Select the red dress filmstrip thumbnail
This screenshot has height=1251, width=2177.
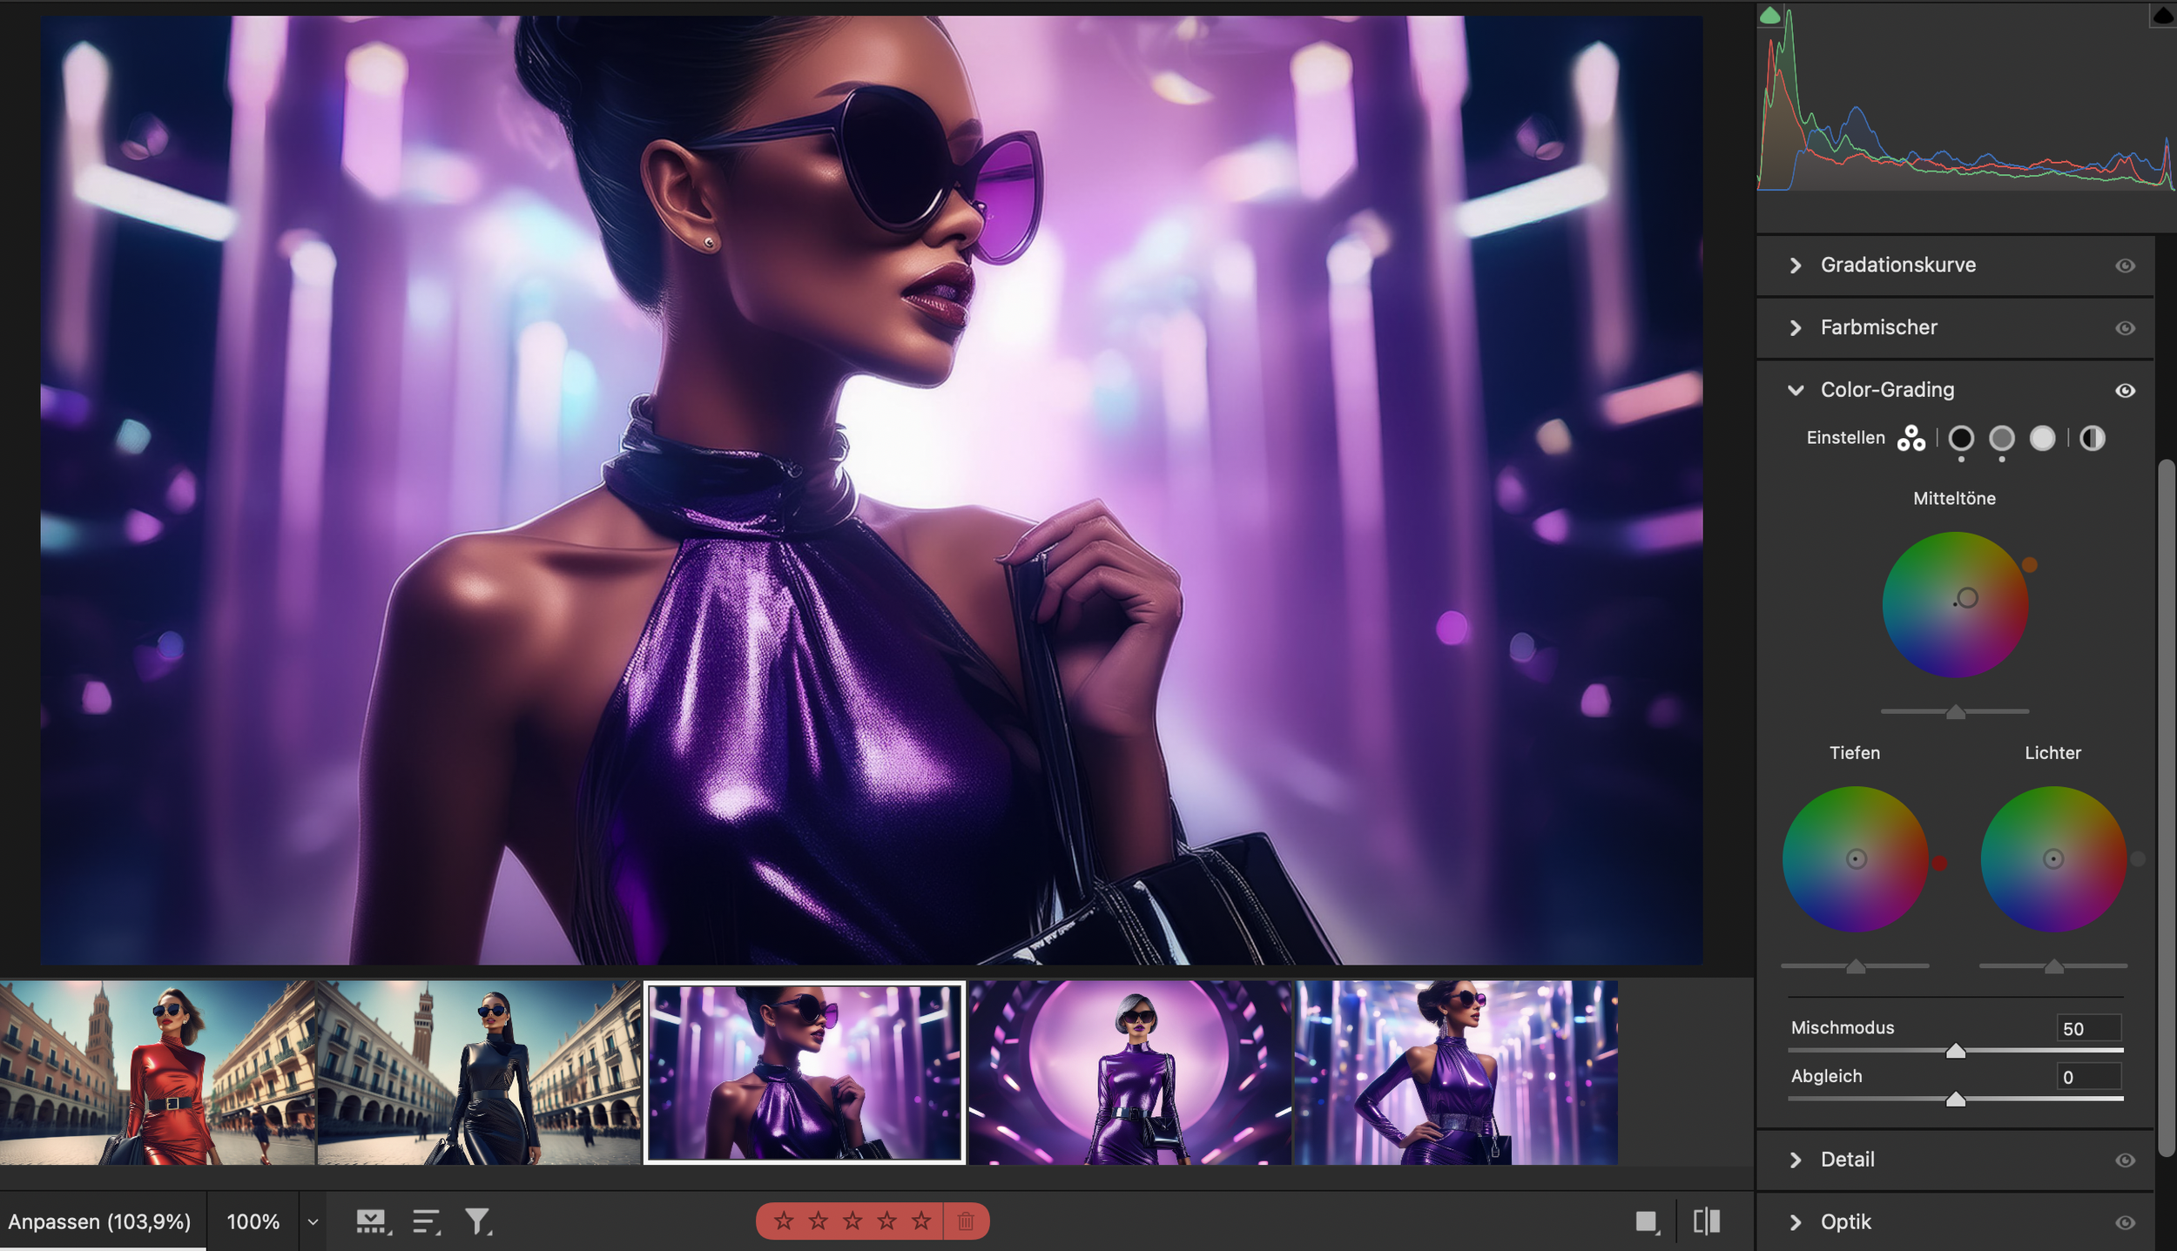[157, 1073]
